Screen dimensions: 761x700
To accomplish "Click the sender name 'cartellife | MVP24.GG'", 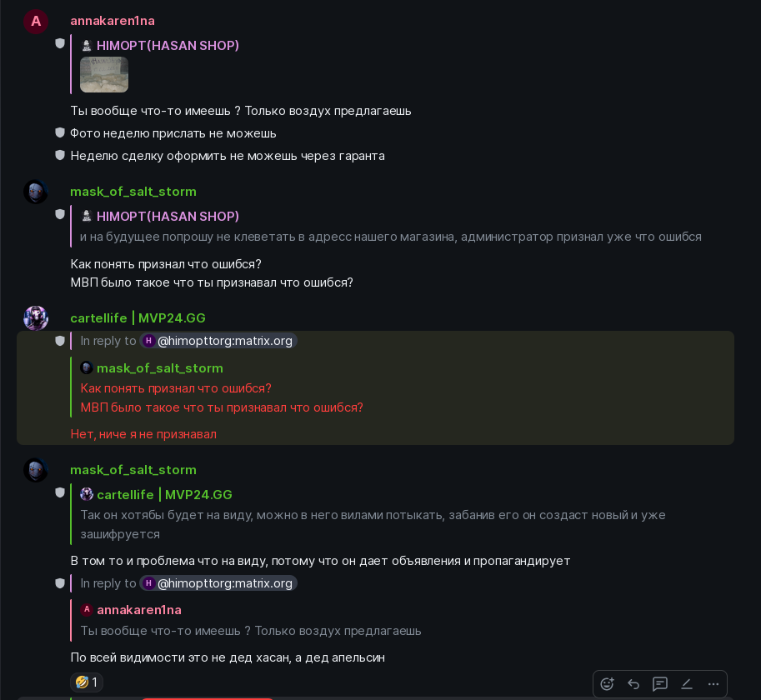I will pyautogui.click(x=138, y=318).
